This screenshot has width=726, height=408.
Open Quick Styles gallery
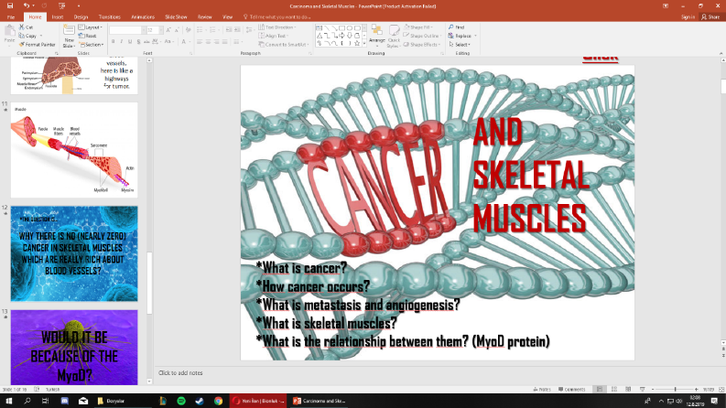(x=394, y=36)
